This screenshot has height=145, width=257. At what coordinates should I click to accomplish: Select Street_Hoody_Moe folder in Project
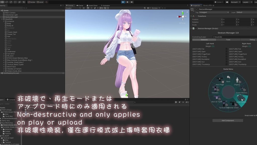10,125
